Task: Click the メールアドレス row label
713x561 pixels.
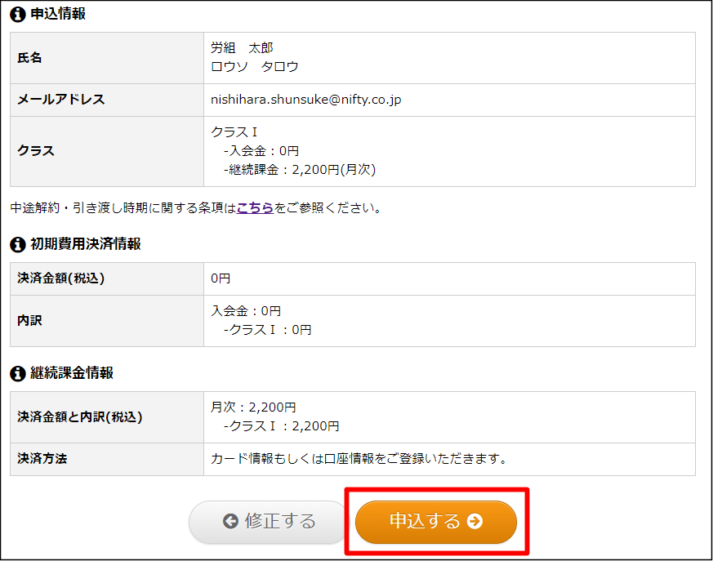Action: [x=61, y=100]
